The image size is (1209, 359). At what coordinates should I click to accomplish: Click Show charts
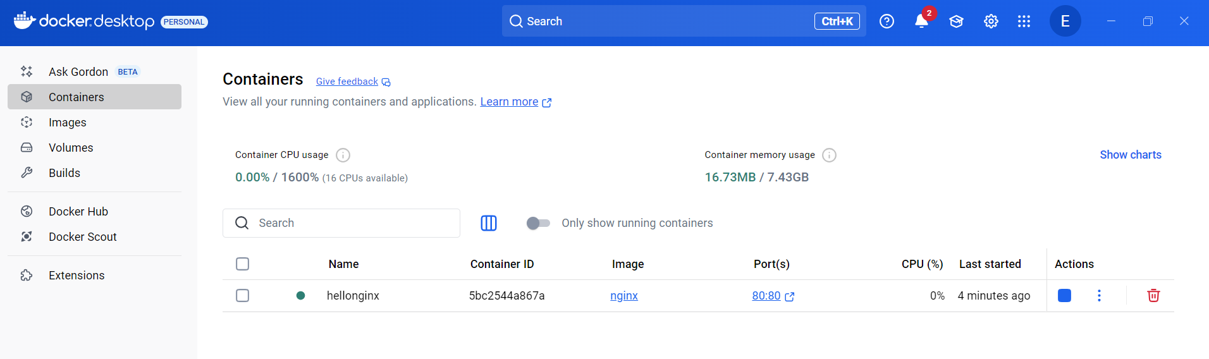[1131, 155]
